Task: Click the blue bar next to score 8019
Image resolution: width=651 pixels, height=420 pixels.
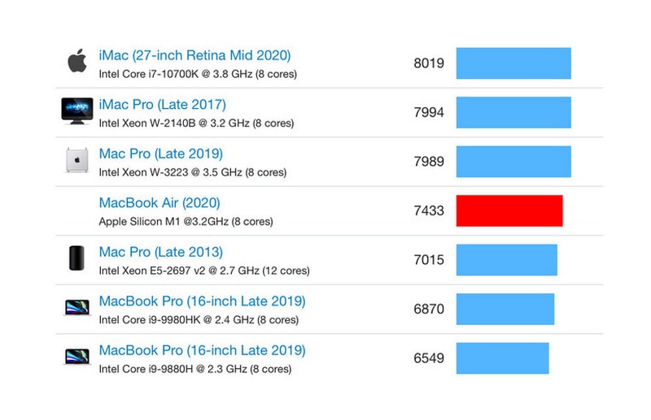Action: 513,63
